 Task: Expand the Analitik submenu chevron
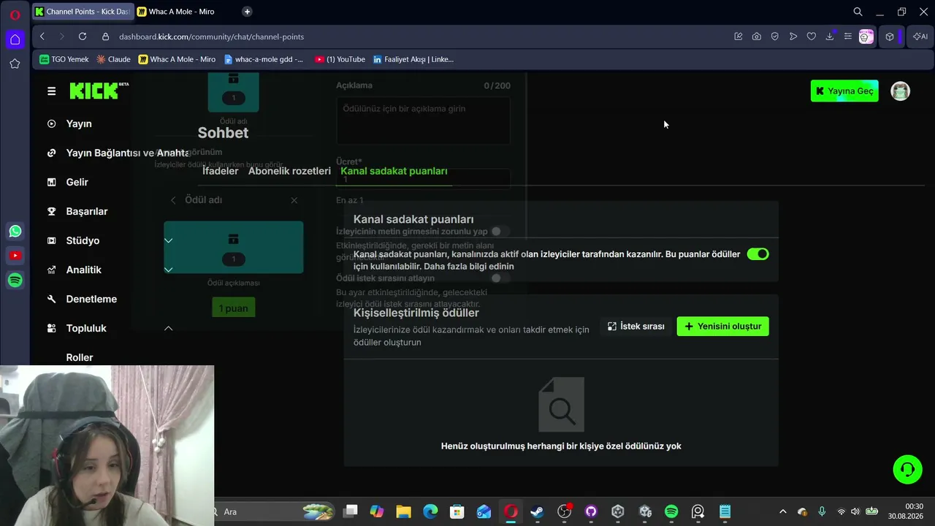pos(168,270)
